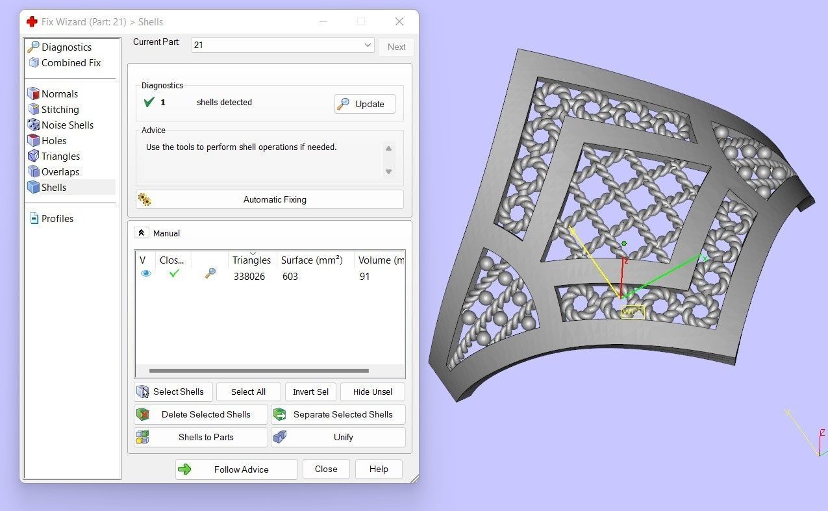Select triangle count 338026 cell
This screenshot has height=511, width=828.
pos(249,277)
